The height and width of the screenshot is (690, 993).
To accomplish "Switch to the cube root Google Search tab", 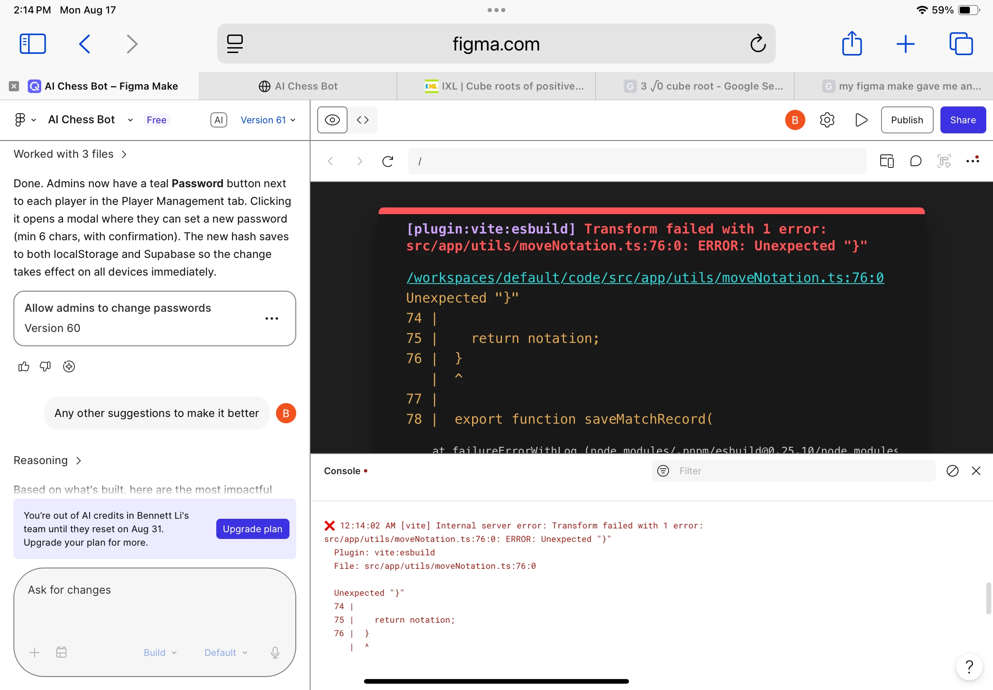I will tap(695, 86).
